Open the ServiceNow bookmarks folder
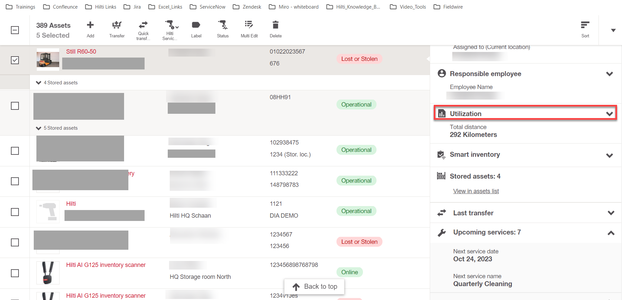 coord(207,7)
